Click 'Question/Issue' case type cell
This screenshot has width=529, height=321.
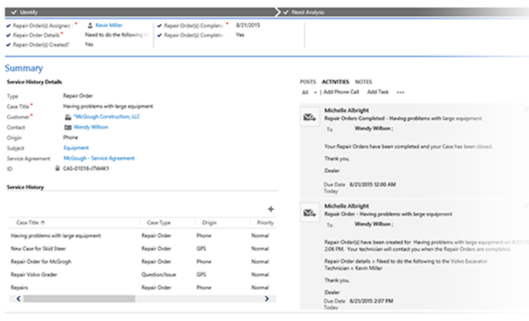[159, 274]
